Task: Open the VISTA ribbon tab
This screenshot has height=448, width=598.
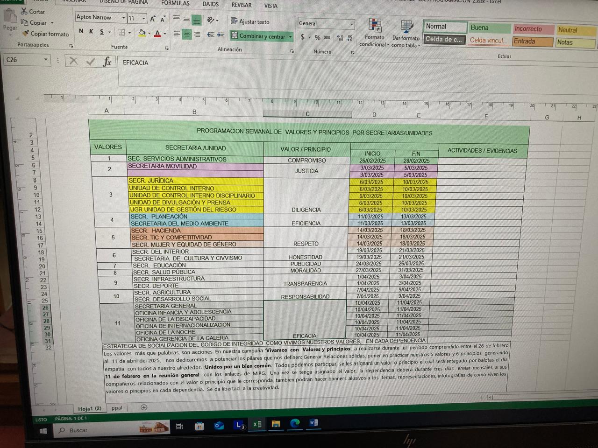Action: 271,6
